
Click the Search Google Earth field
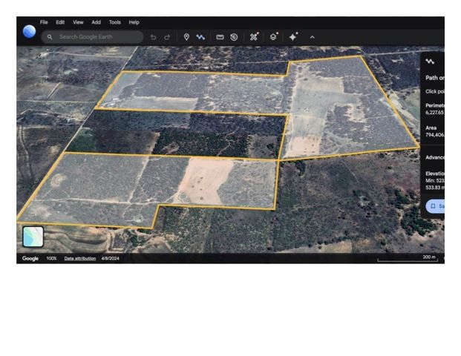92,37
